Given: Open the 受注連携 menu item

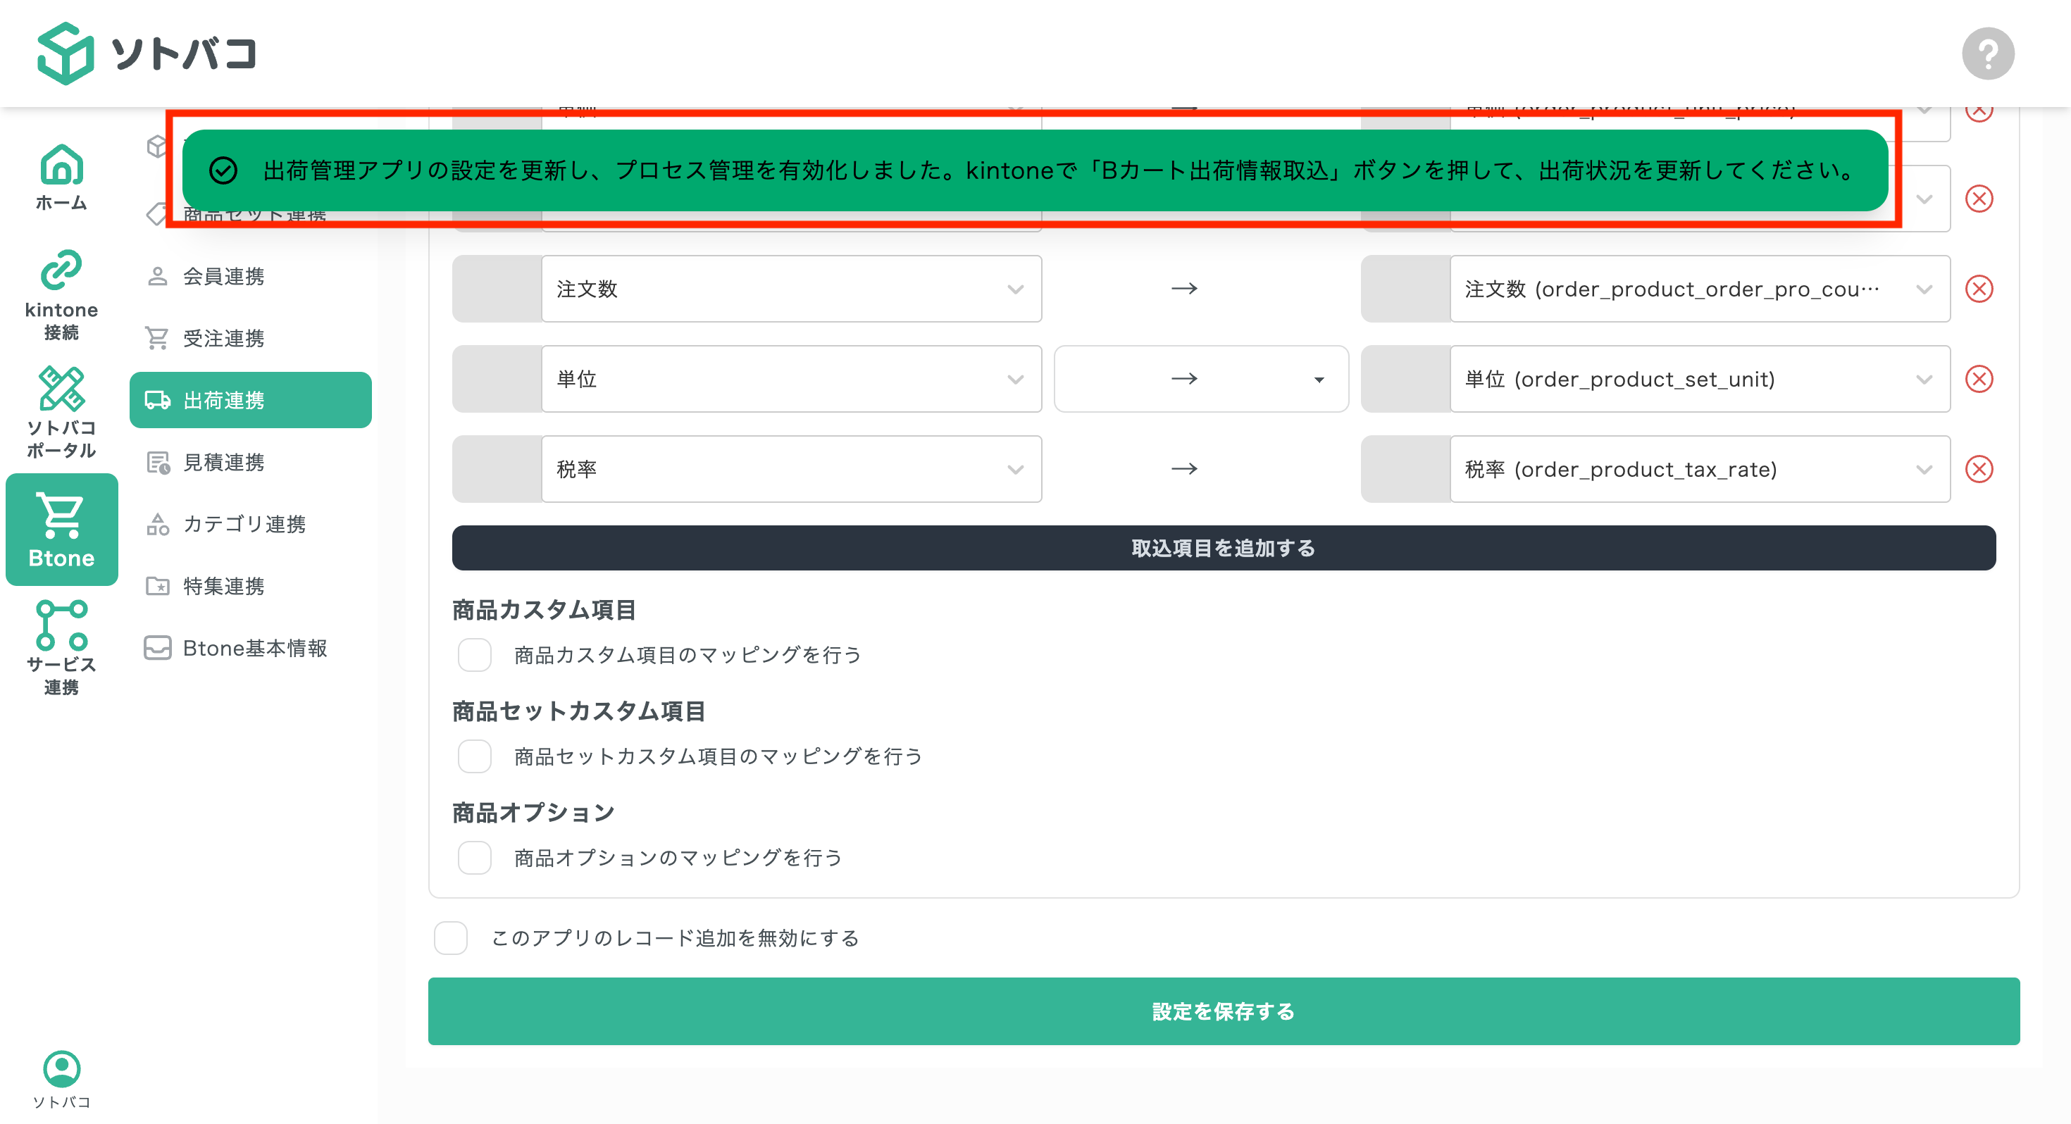Looking at the screenshot, I should pyautogui.click(x=223, y=339).
